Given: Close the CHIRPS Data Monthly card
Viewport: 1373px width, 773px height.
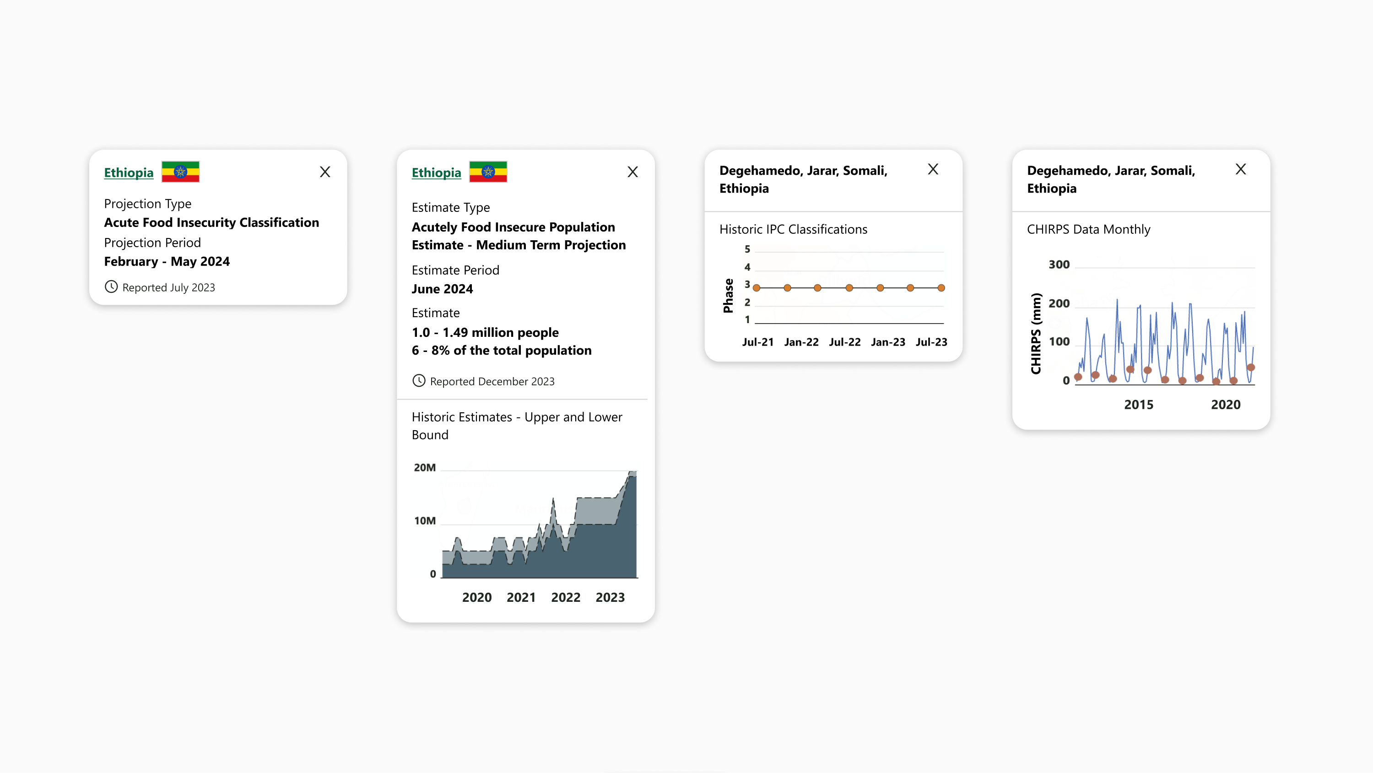Looking at the screenshot, I should click(x=1240, y=169).
